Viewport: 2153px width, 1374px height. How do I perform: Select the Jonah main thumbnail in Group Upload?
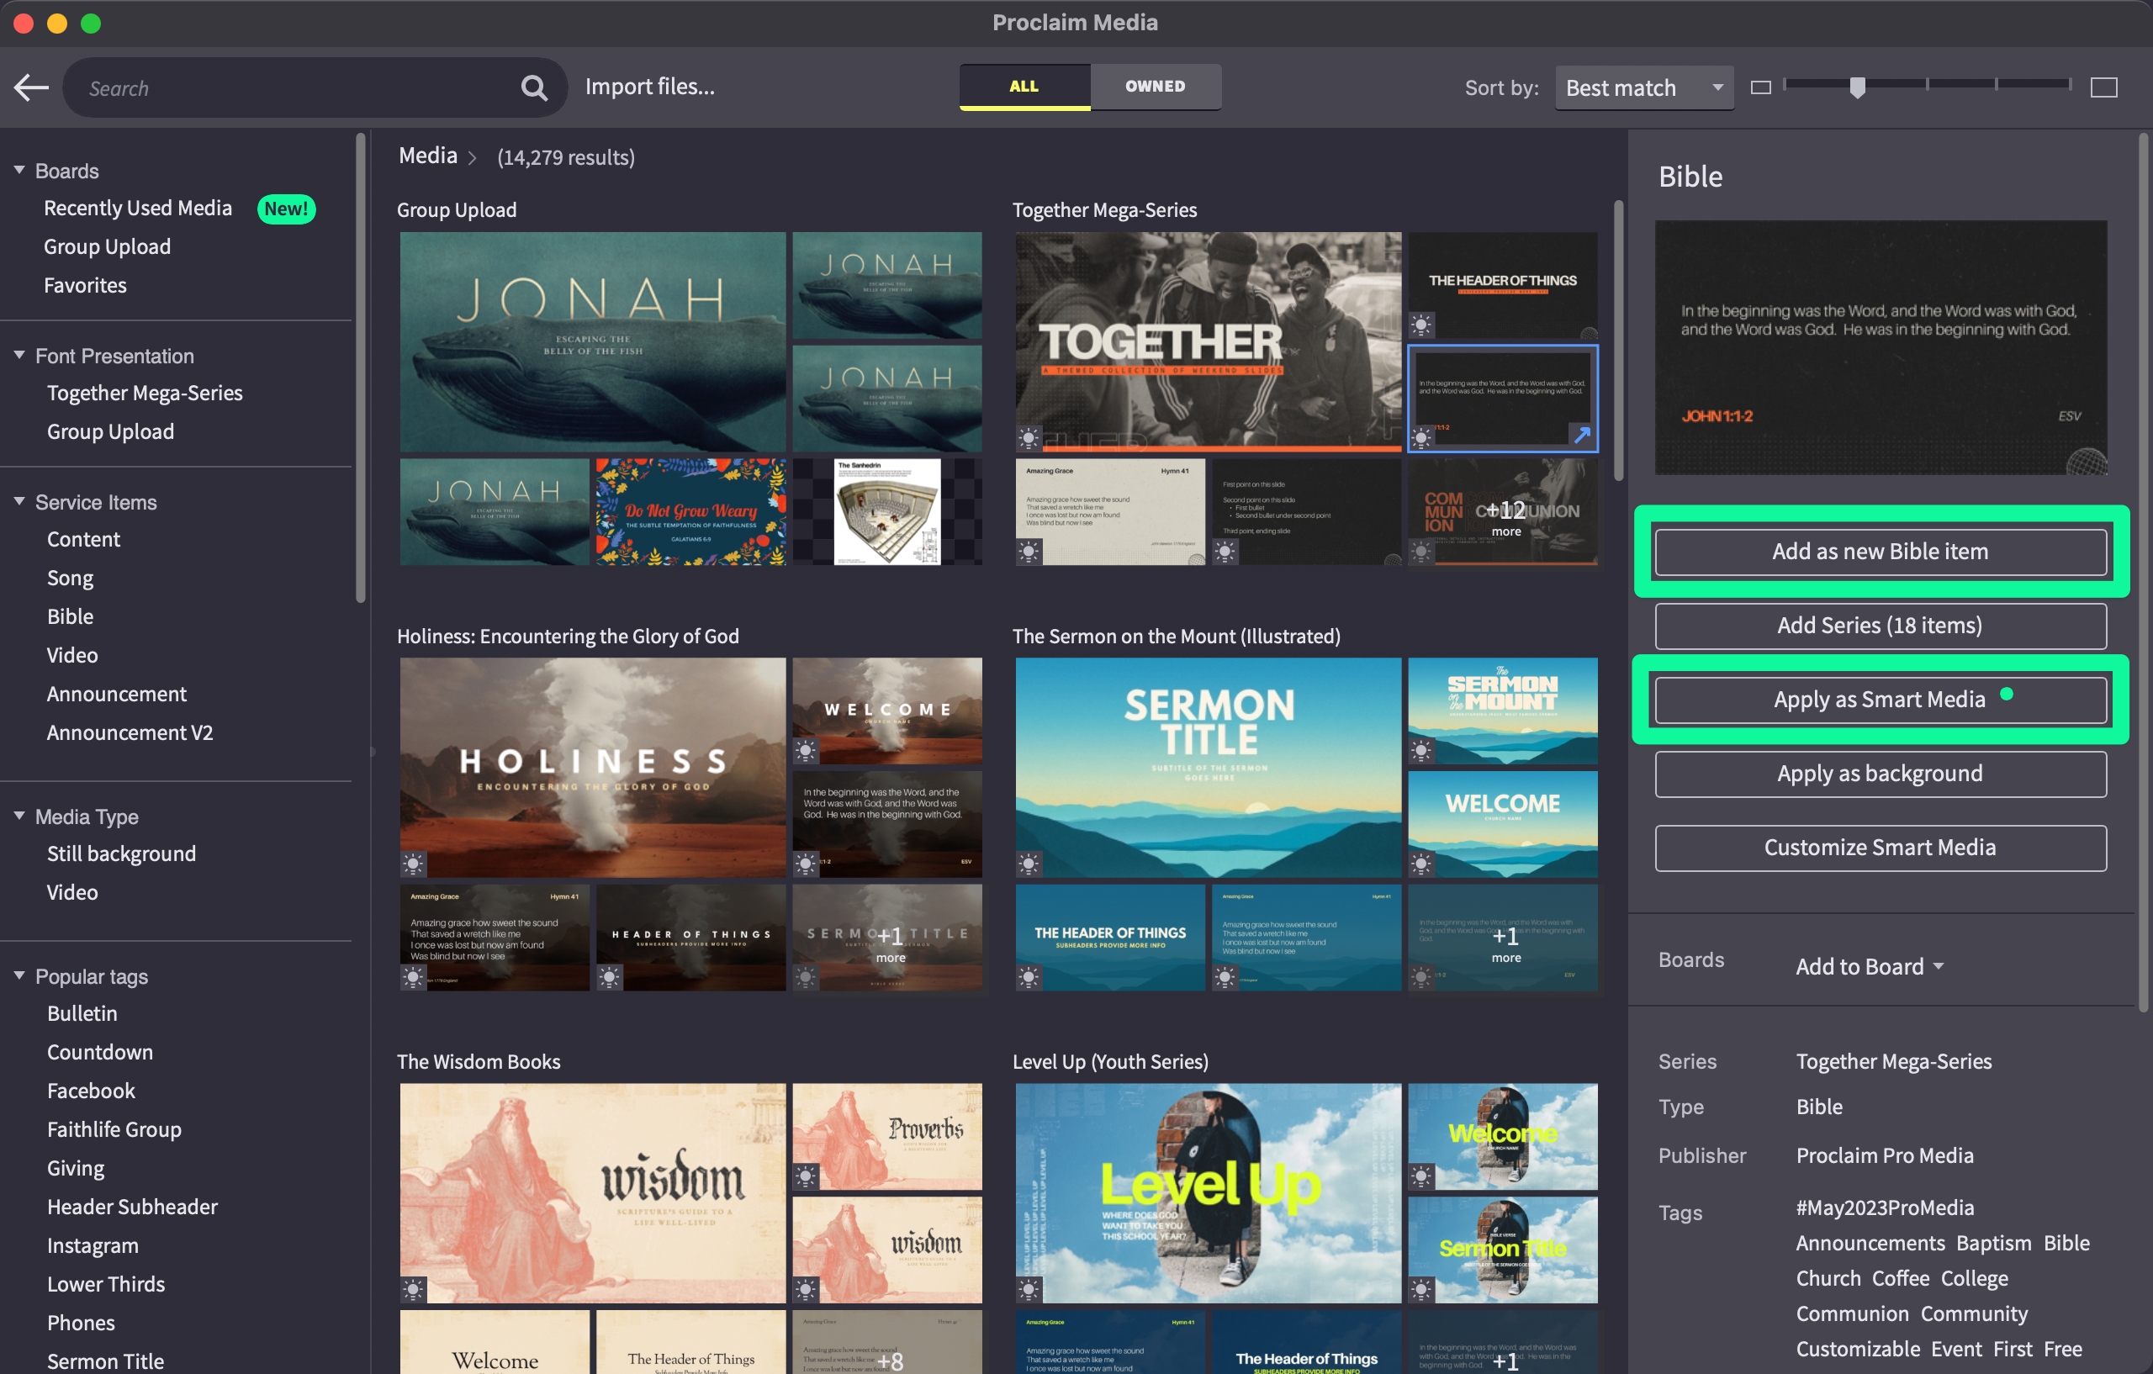coord(592,341)
